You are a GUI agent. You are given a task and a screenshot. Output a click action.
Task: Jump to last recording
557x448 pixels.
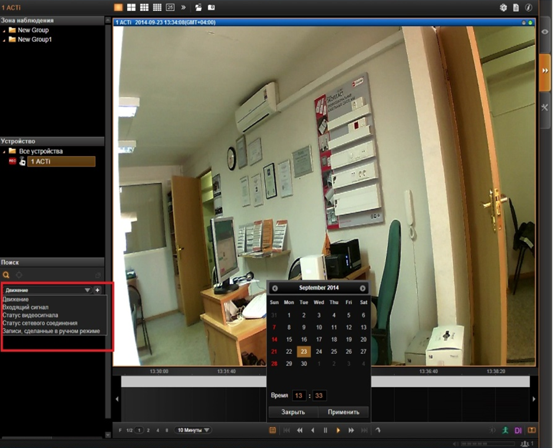pos(364,430)
